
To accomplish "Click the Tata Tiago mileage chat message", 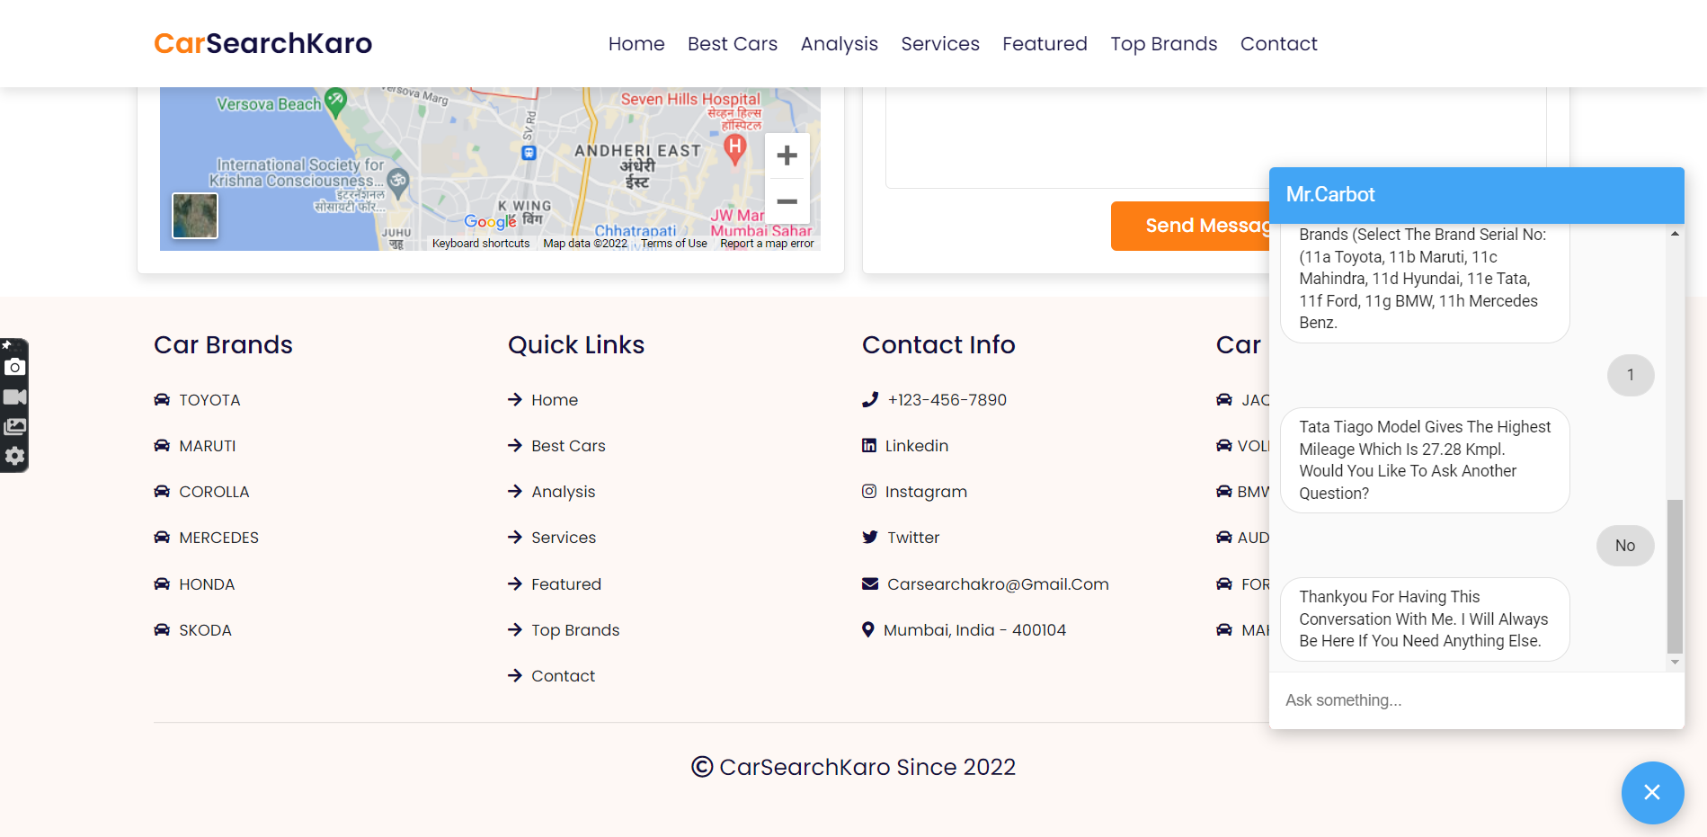I will click(x=1425, y=460).
